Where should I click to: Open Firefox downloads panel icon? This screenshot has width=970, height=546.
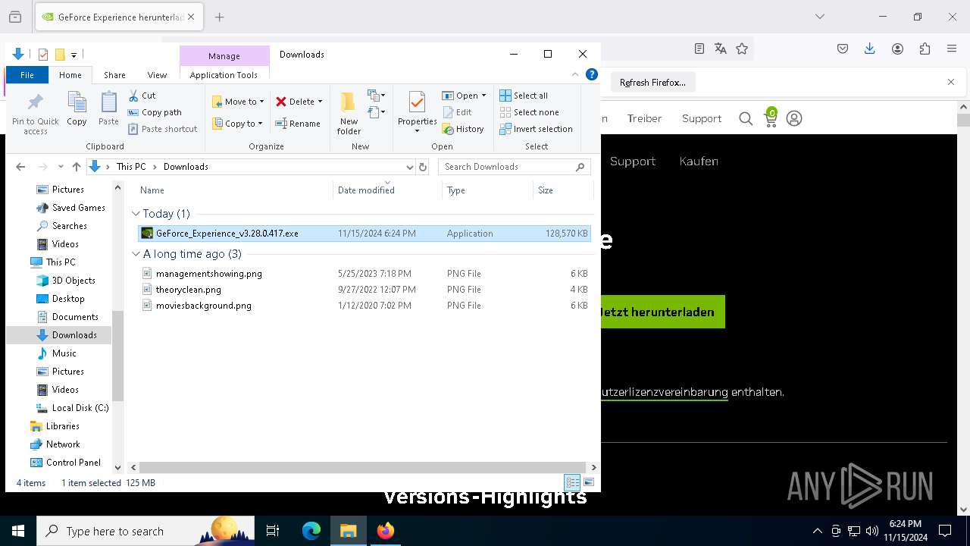coord(870,49)
